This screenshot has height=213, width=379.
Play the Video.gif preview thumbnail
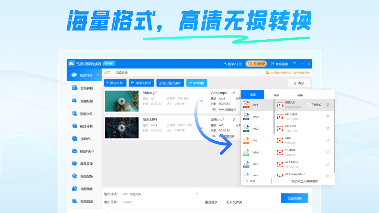tap(122, 101)
